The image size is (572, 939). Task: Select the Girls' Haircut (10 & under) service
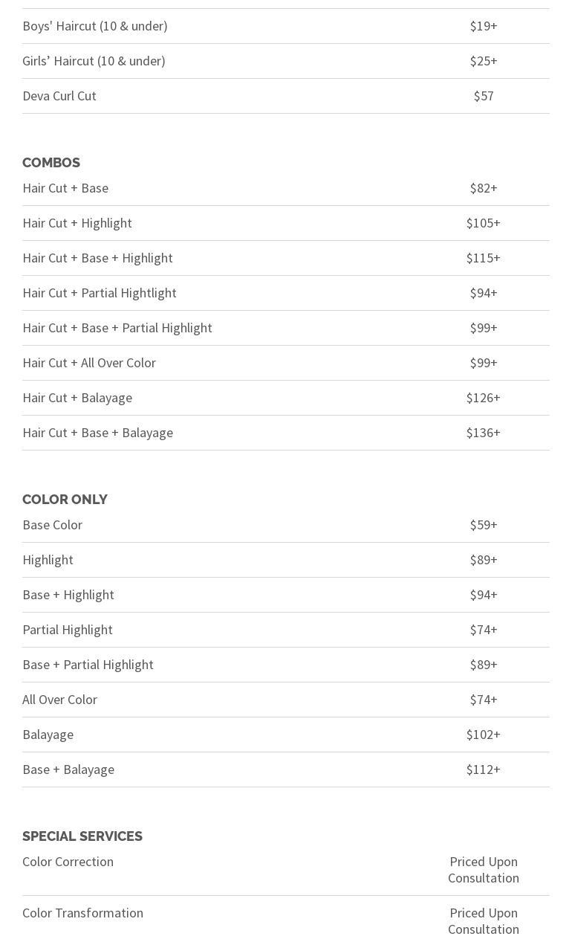(x=94, y=61)
